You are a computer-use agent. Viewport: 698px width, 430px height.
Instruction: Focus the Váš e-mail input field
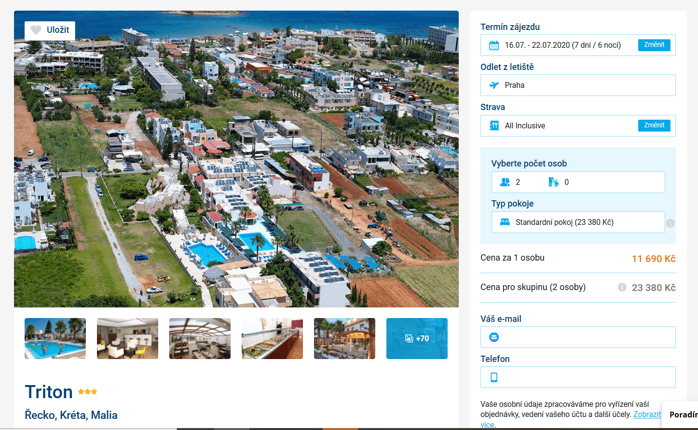578,337
